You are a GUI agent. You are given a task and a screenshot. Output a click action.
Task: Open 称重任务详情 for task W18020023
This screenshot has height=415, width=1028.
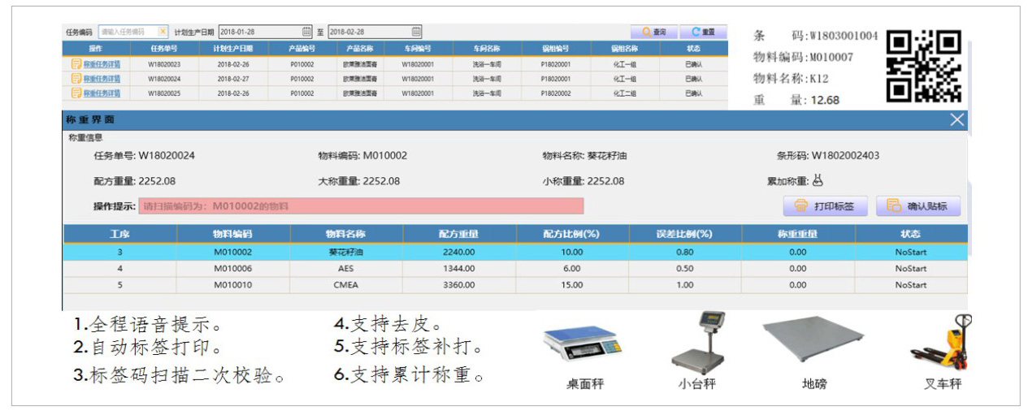tap(97, 63)
